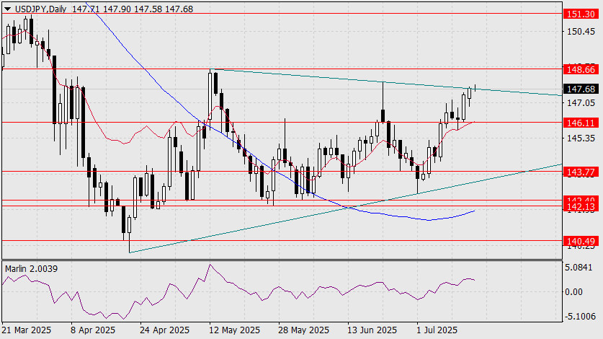Click the 1 Jul 2025 date marker

pos(437,330)
